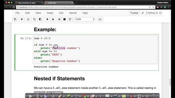This screenshot has width=175, height=98.
Task: Click the 'Nested if Statements' heading
Action: point(59,79)
